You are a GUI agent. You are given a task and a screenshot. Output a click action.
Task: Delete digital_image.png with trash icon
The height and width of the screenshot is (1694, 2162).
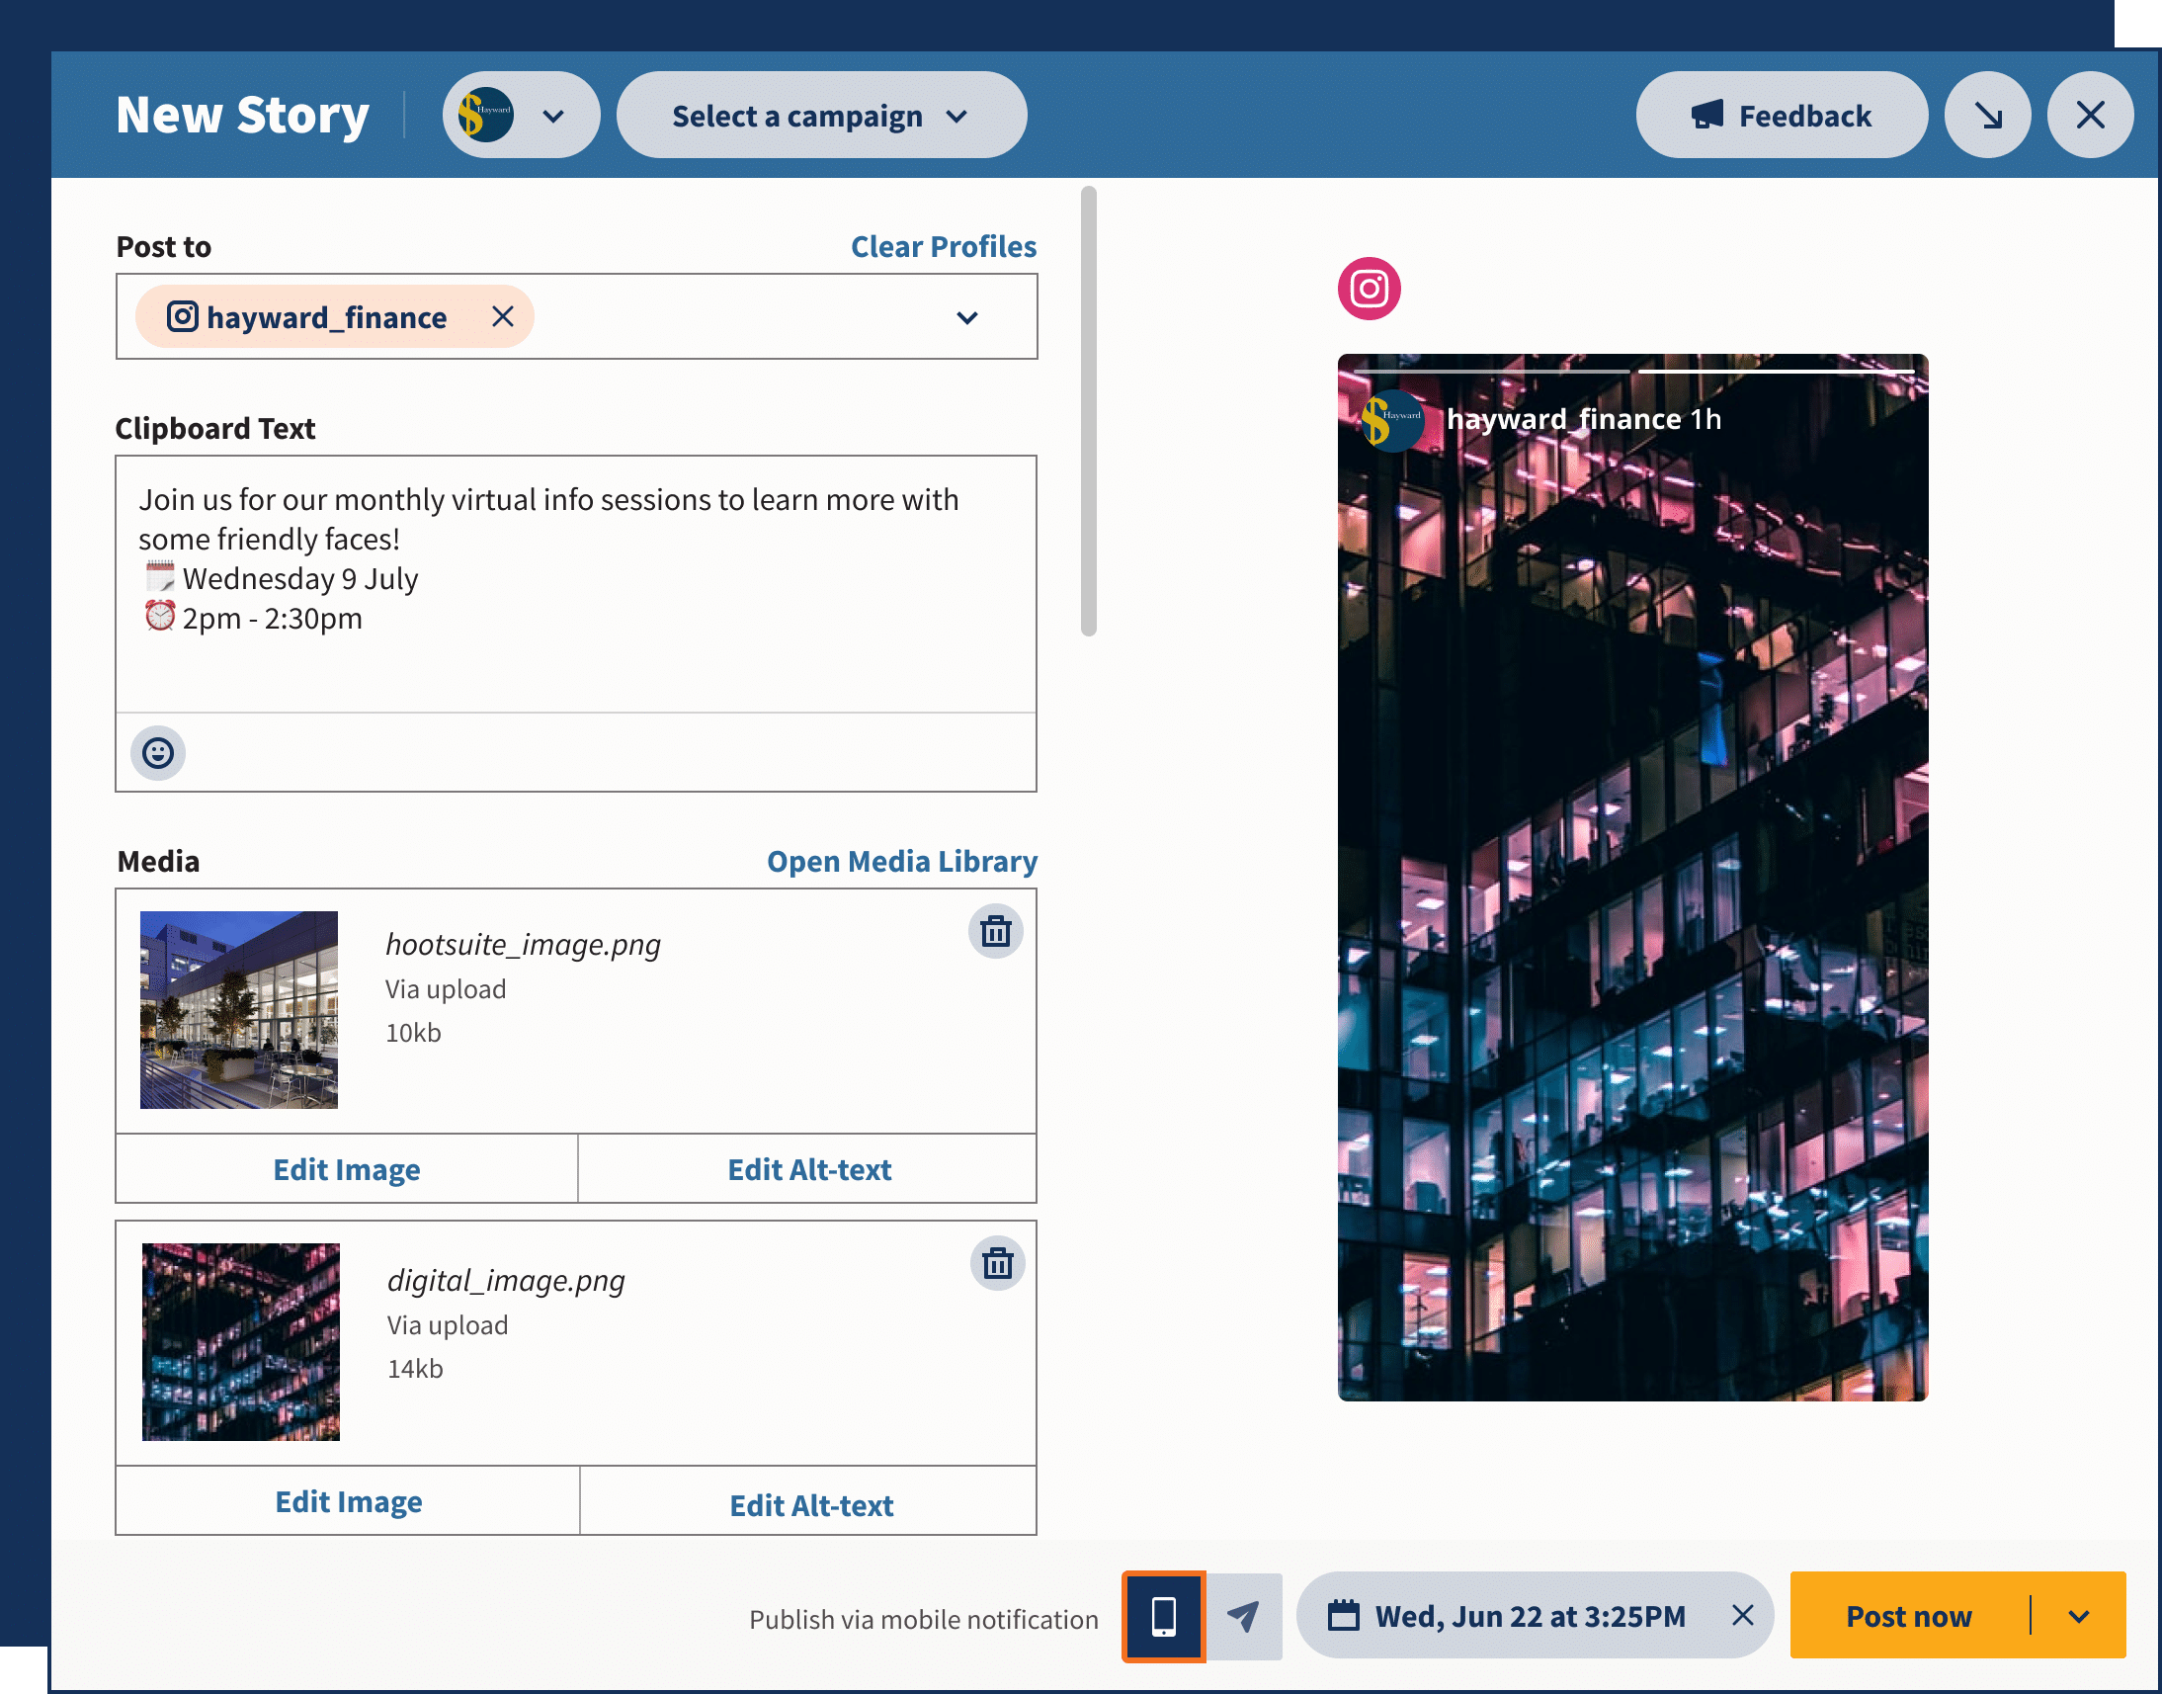997,1263
